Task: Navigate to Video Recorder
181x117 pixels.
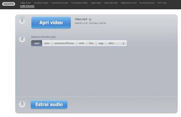Action: pyautogui.click(x=111, y=3)
